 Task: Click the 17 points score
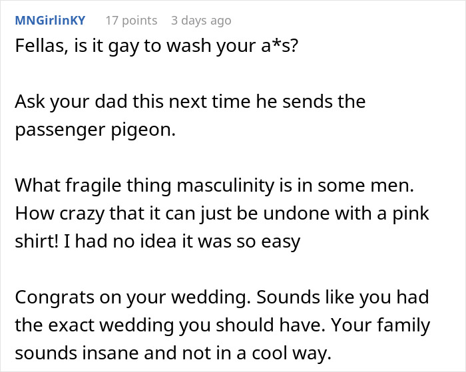coord(131,21)
